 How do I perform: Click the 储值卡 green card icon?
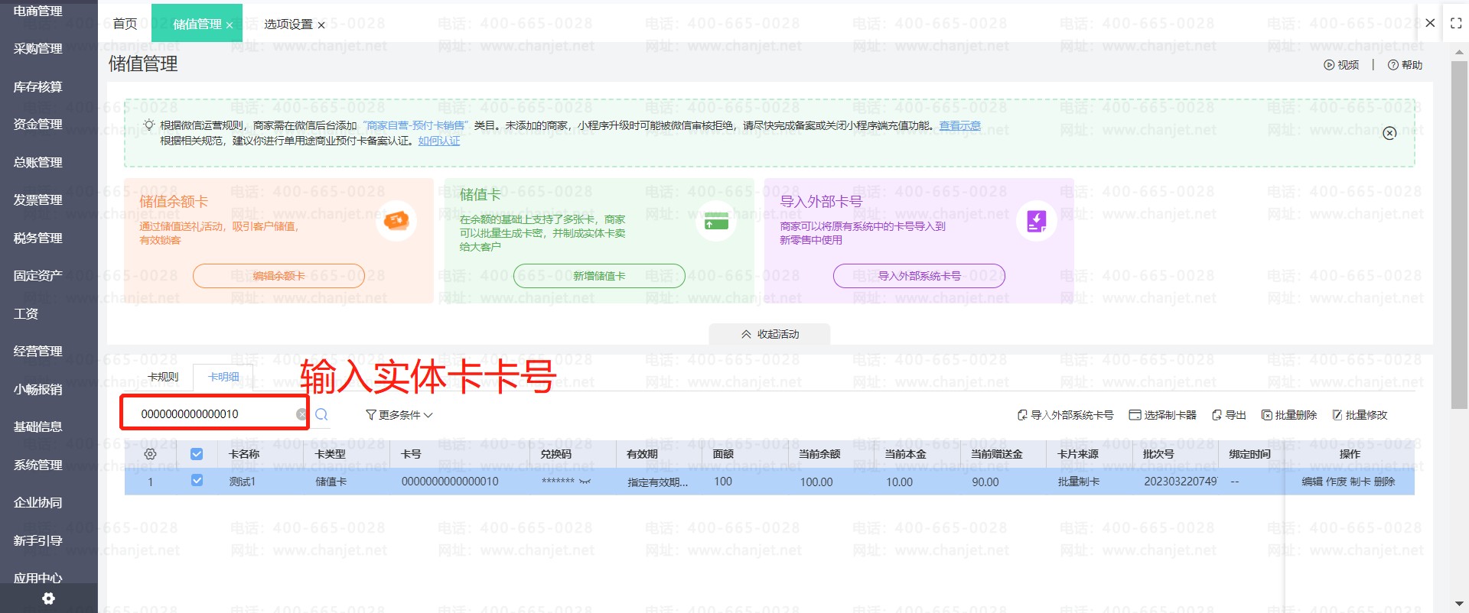[716, 221]
